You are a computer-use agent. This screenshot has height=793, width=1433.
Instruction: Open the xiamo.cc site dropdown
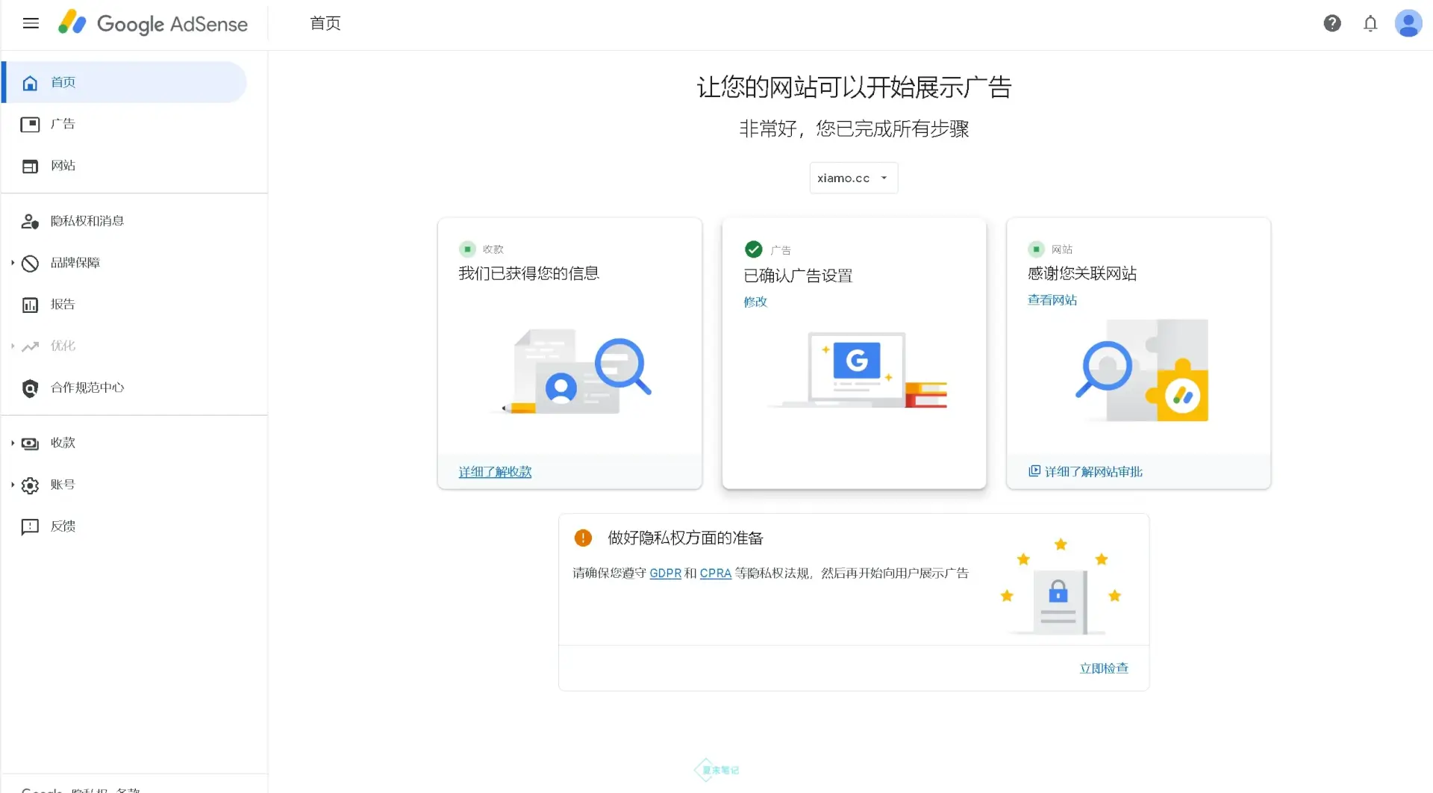click(x=853, y=178)
